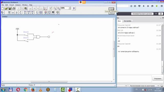
Task: Bookmark page with Firefox star icon
Action: 131,6
